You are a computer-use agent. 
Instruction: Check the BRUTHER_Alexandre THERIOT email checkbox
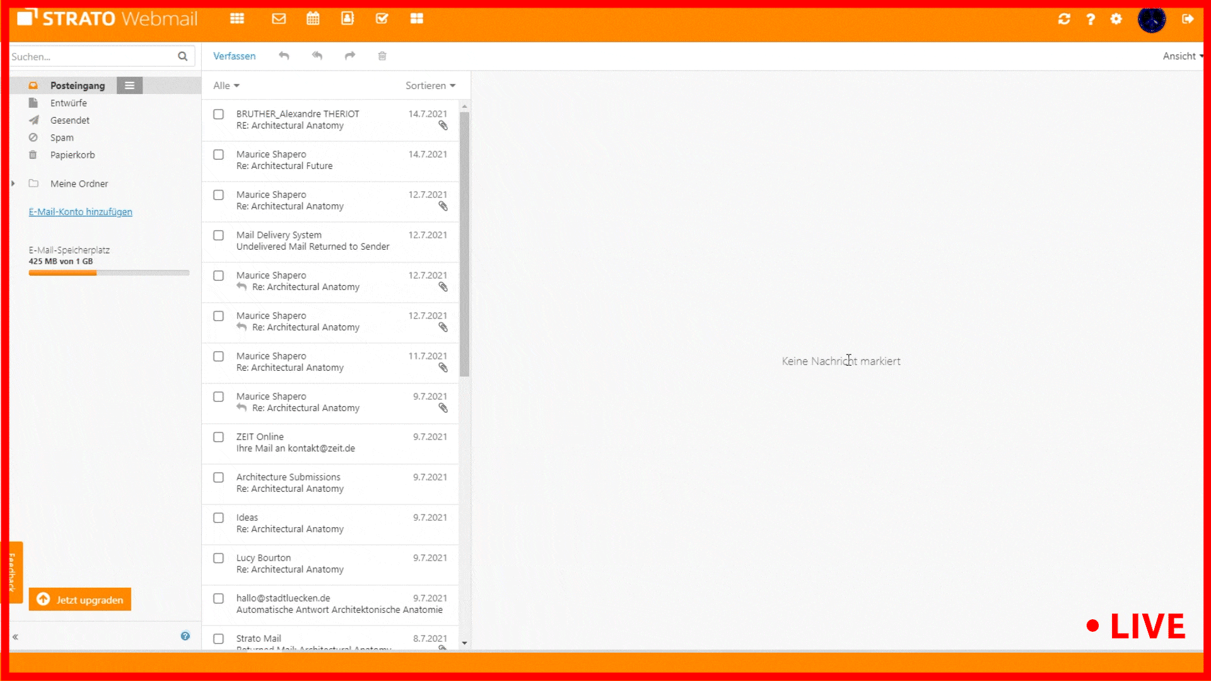tap(218, 114)
